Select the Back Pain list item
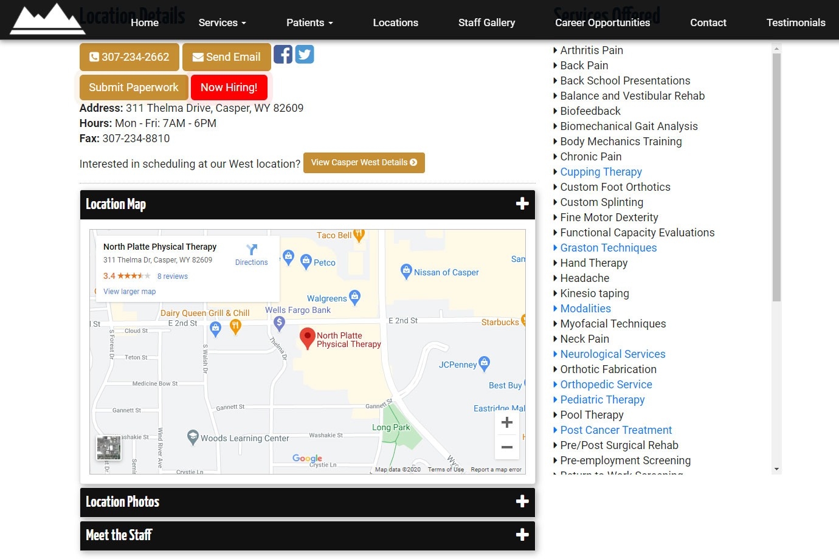The height and width of the screenshot is (559, 839). pyautogui.click(x=584, y=66)
